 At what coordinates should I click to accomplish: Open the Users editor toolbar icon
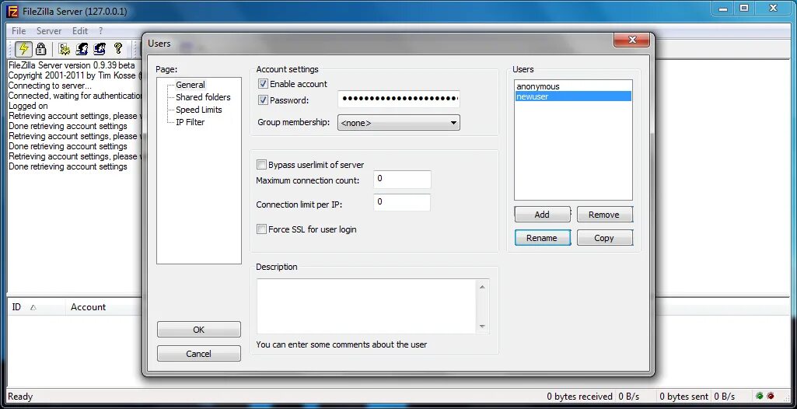point(82,49)
